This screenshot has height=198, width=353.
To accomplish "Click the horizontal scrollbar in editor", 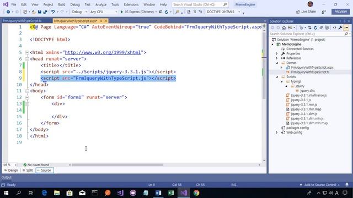I will pos(117,165).
